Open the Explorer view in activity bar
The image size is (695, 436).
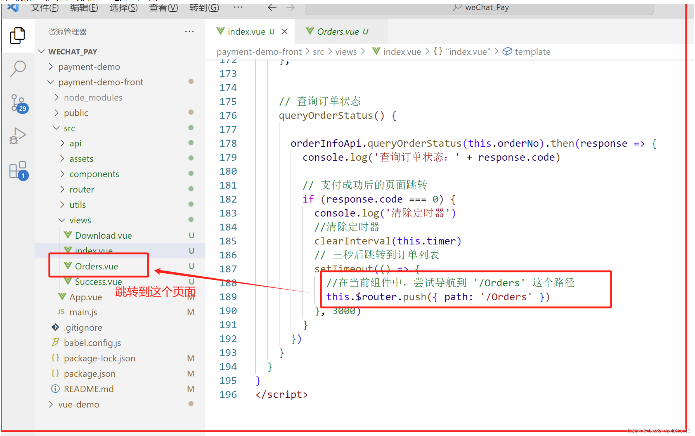click(x=17, y=35)
